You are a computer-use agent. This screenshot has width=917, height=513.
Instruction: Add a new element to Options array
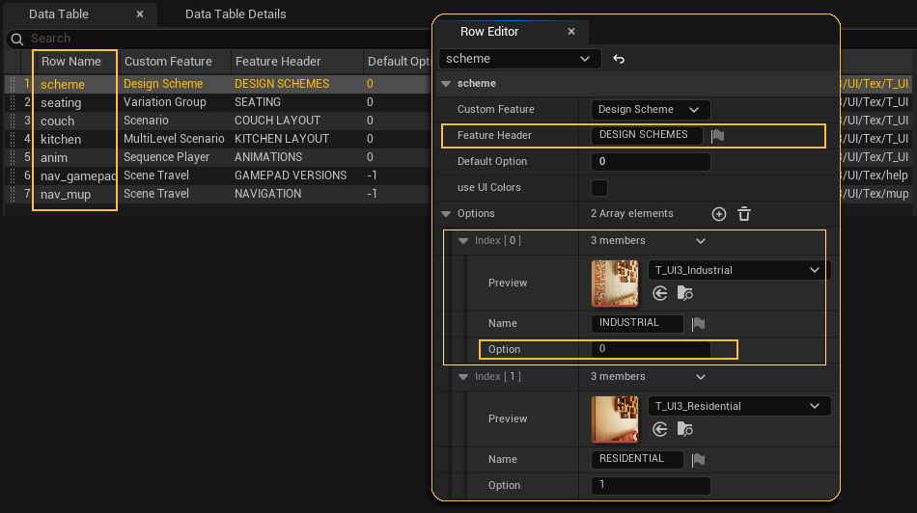[718, 214]
